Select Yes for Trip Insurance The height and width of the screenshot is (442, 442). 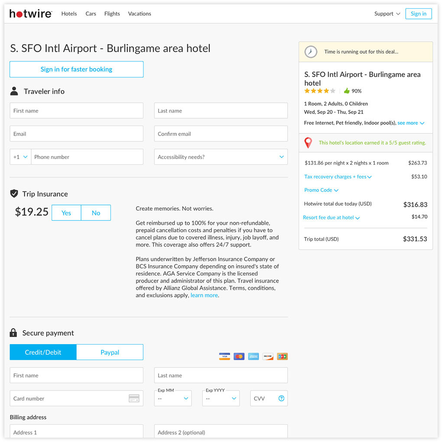(66, 213)
